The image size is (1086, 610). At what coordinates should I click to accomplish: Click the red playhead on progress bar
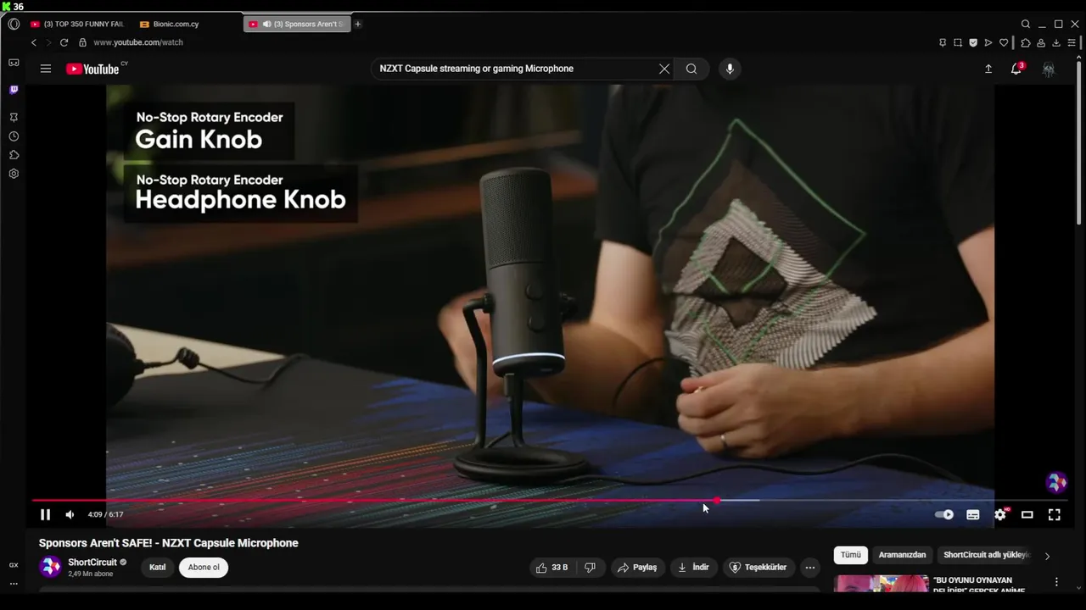click(717, 501)
